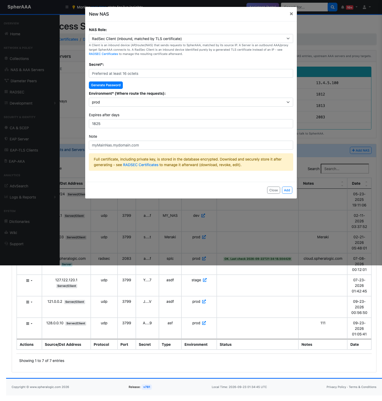Follow RADSEC Certificates link under NAS Role
Image resolution: width=382 pixels, height=401 pixels.
103,54
